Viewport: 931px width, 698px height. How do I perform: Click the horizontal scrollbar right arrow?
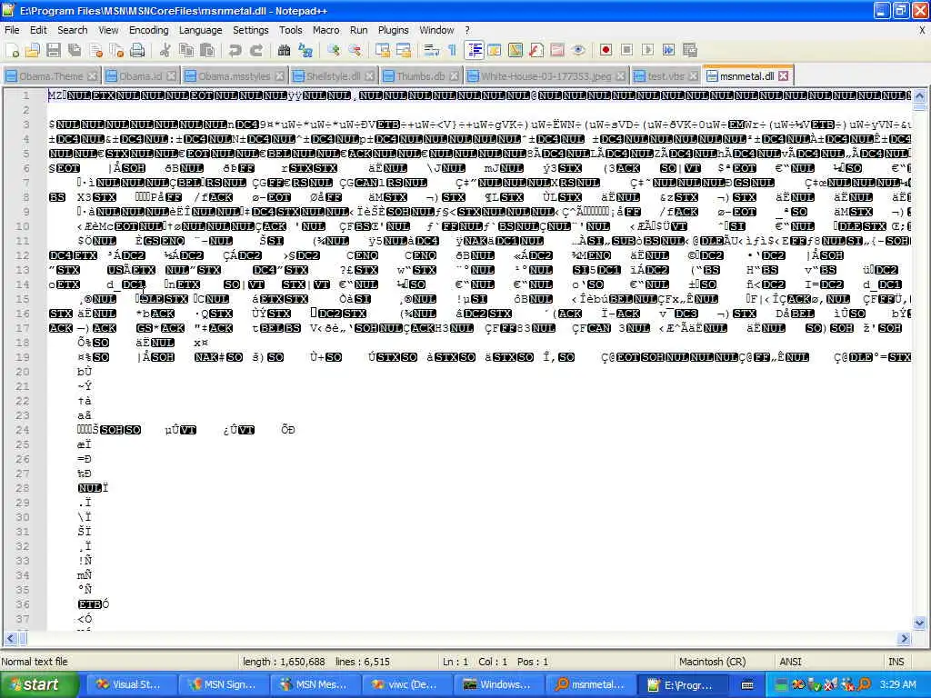coord(905,639)
